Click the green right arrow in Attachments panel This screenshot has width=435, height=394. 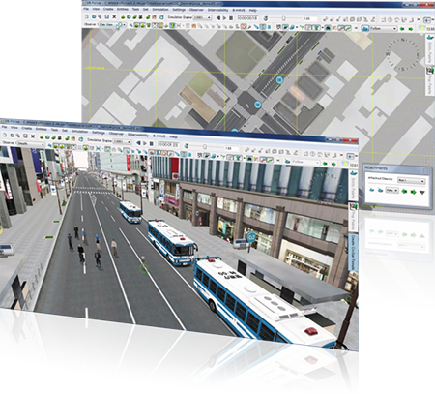tap(414, 192)
